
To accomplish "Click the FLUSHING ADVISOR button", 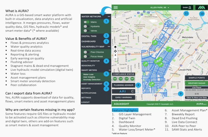I will (x=123, y=85).
